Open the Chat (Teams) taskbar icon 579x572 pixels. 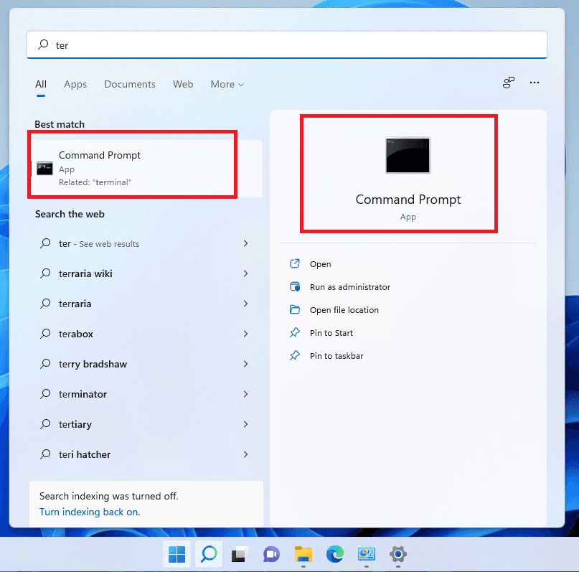click(271, 554)
